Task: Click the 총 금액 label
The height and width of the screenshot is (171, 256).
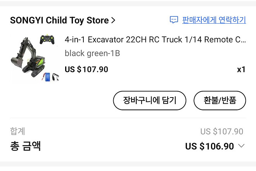Action: point(25,146)
